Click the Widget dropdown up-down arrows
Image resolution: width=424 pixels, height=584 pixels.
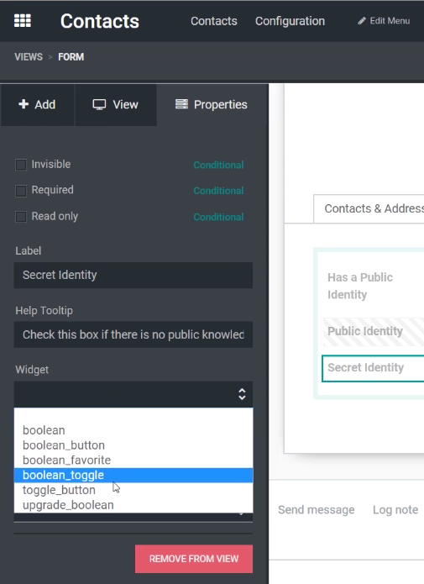click(x=242, y=394)
